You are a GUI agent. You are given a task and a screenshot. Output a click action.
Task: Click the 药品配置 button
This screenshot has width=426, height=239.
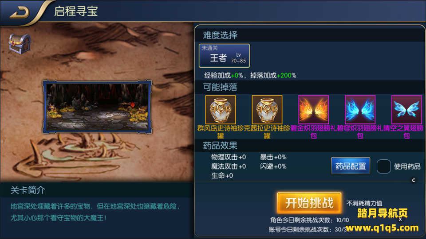pos(351,166)
